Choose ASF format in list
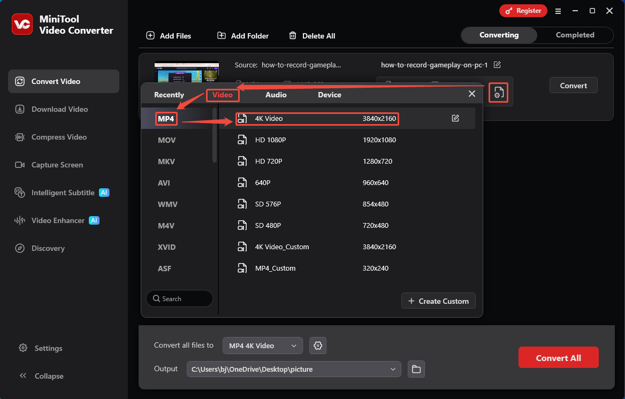 point(164,268)
